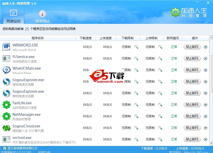Expand options for FastLife.exe row

point(205,105)
